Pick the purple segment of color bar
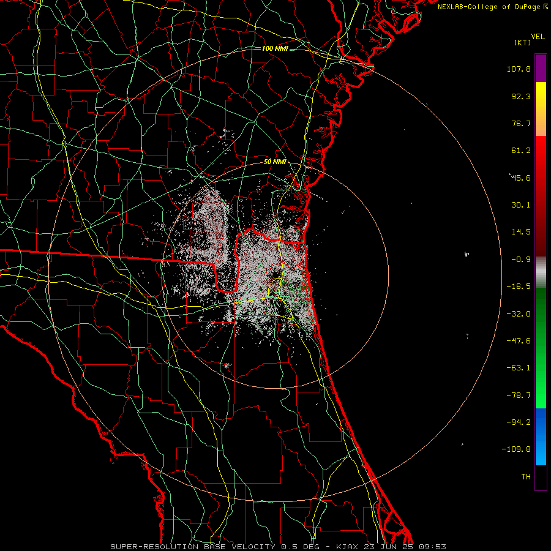Viewport: 551px width, 551px height. point(541,68)
